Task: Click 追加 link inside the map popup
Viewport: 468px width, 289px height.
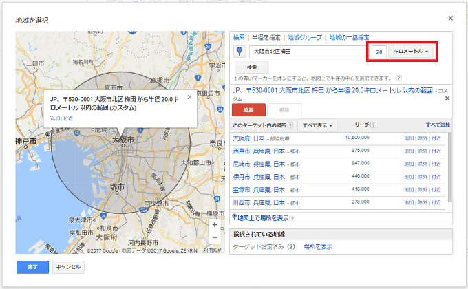Action: coord(55,118)
